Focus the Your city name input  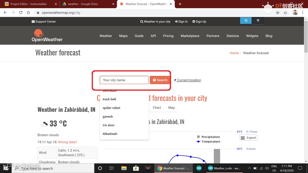[124, 80]
